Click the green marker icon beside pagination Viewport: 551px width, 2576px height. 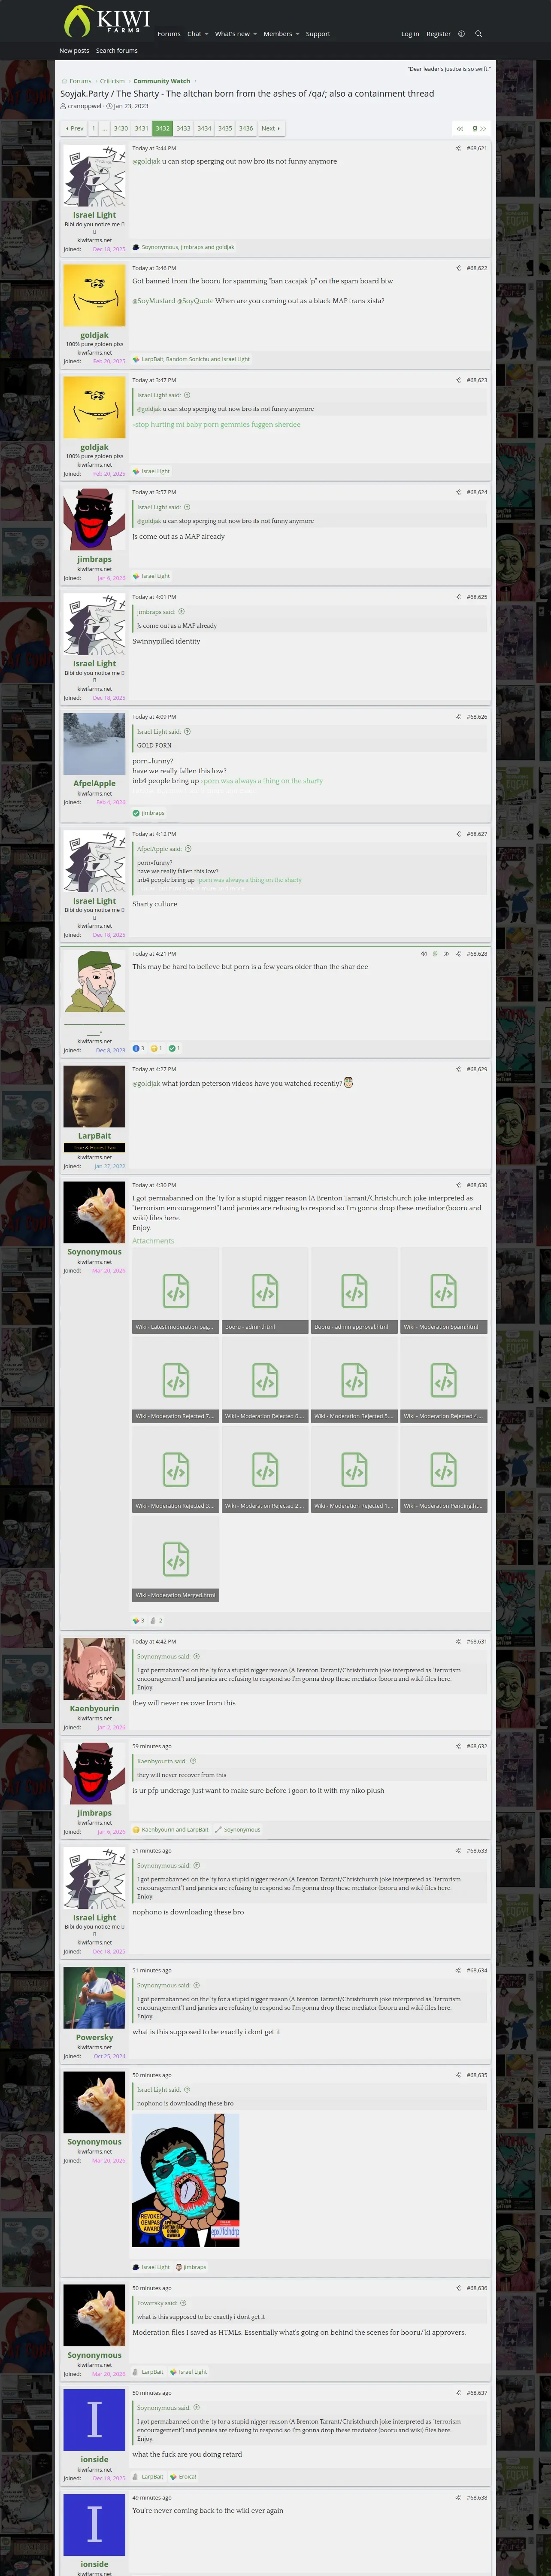click(474, 128)
